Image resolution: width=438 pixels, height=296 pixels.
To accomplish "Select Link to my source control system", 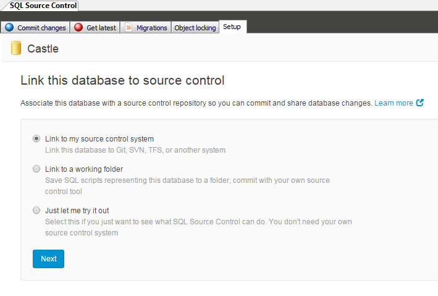I will [x=36, y=138].
